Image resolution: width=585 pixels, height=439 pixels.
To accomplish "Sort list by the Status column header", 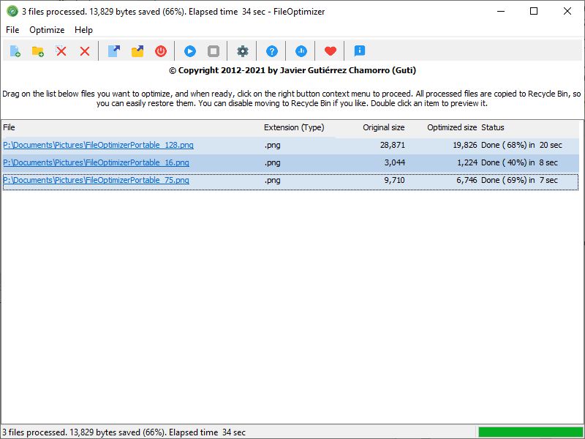I will 493,127.
